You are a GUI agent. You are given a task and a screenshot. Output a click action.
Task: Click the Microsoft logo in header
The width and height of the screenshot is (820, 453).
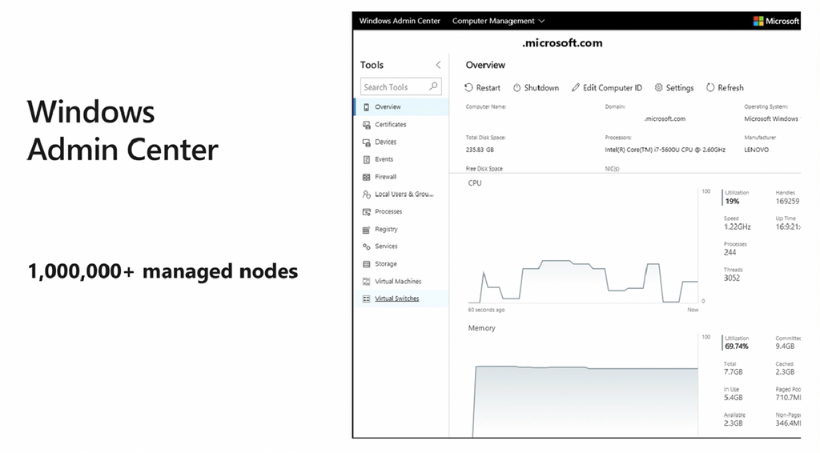tap(758, 21)
